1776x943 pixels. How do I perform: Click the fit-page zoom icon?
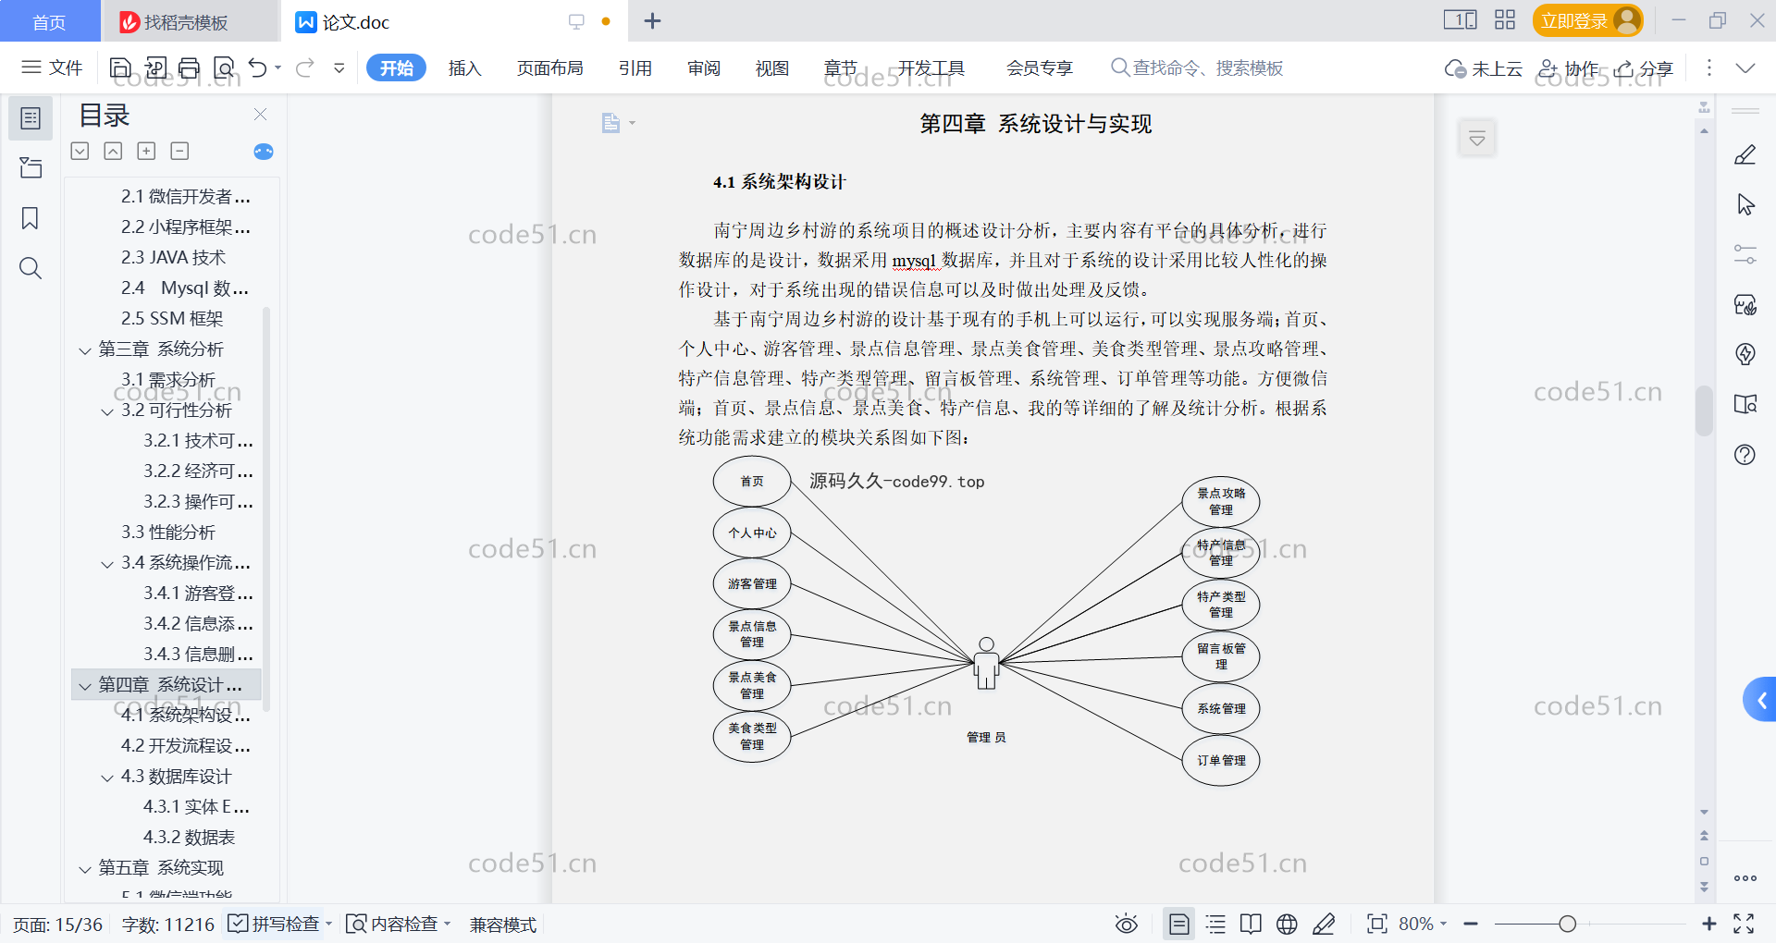pos(1377,924)
